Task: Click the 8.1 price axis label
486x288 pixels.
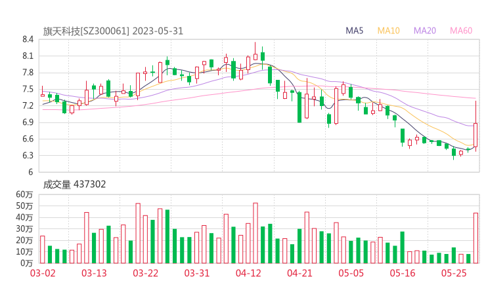Action: (28, 56)
